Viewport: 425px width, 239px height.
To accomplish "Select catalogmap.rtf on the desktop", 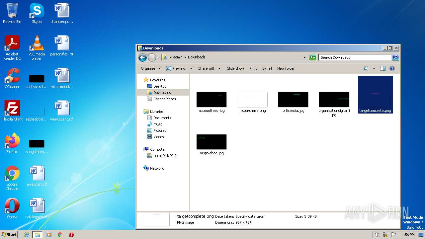I will coord(37,208).
